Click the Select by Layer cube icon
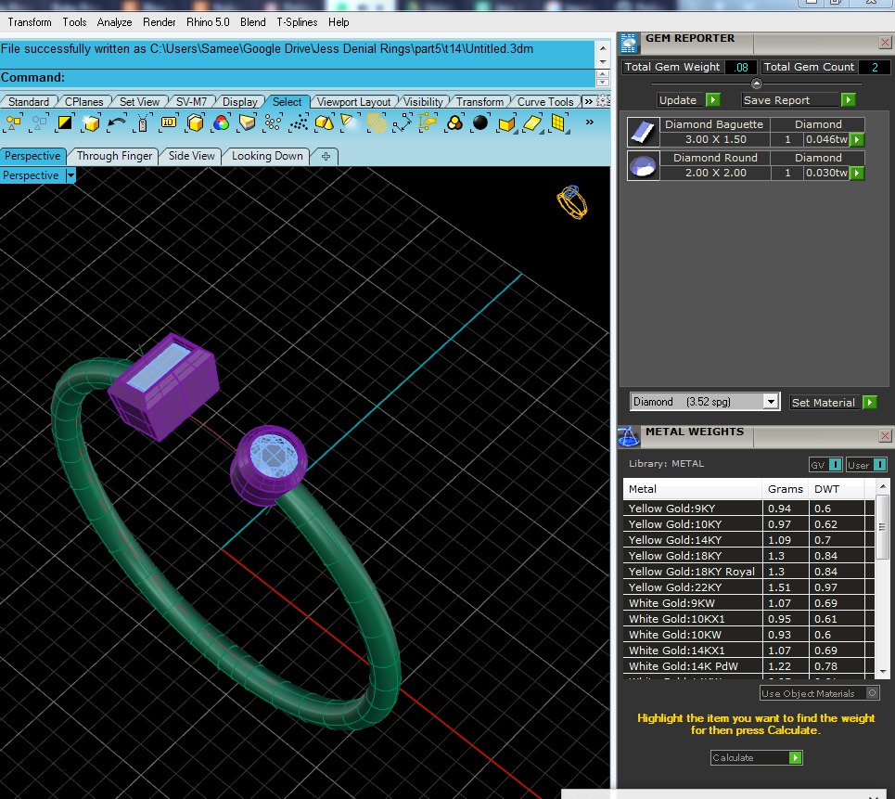 click(195, 122)
